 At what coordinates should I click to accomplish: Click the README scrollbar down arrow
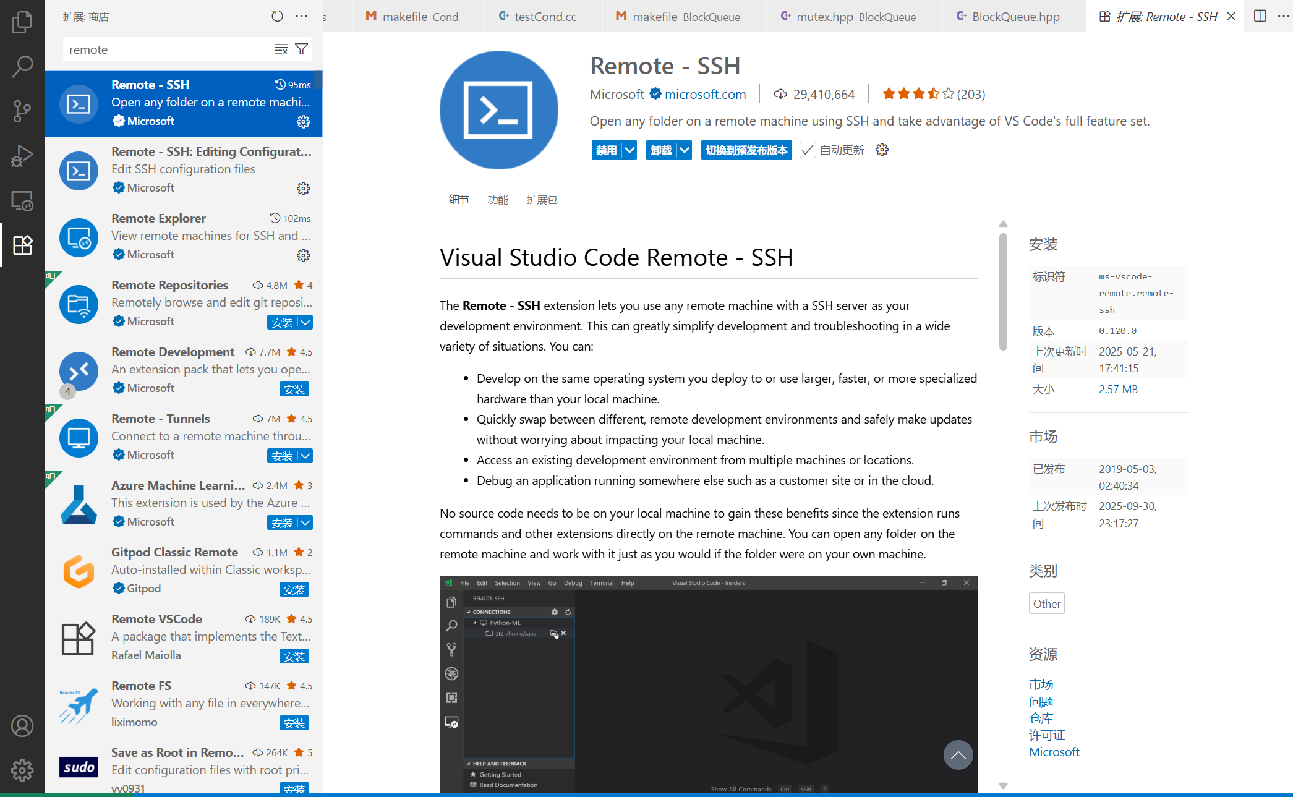point(1003,786)
